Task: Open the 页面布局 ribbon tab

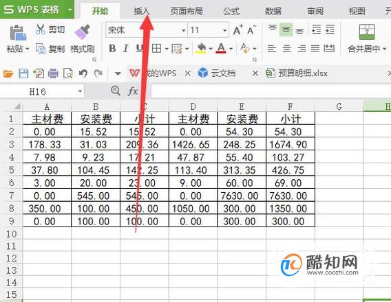Action: pos(187,11)
